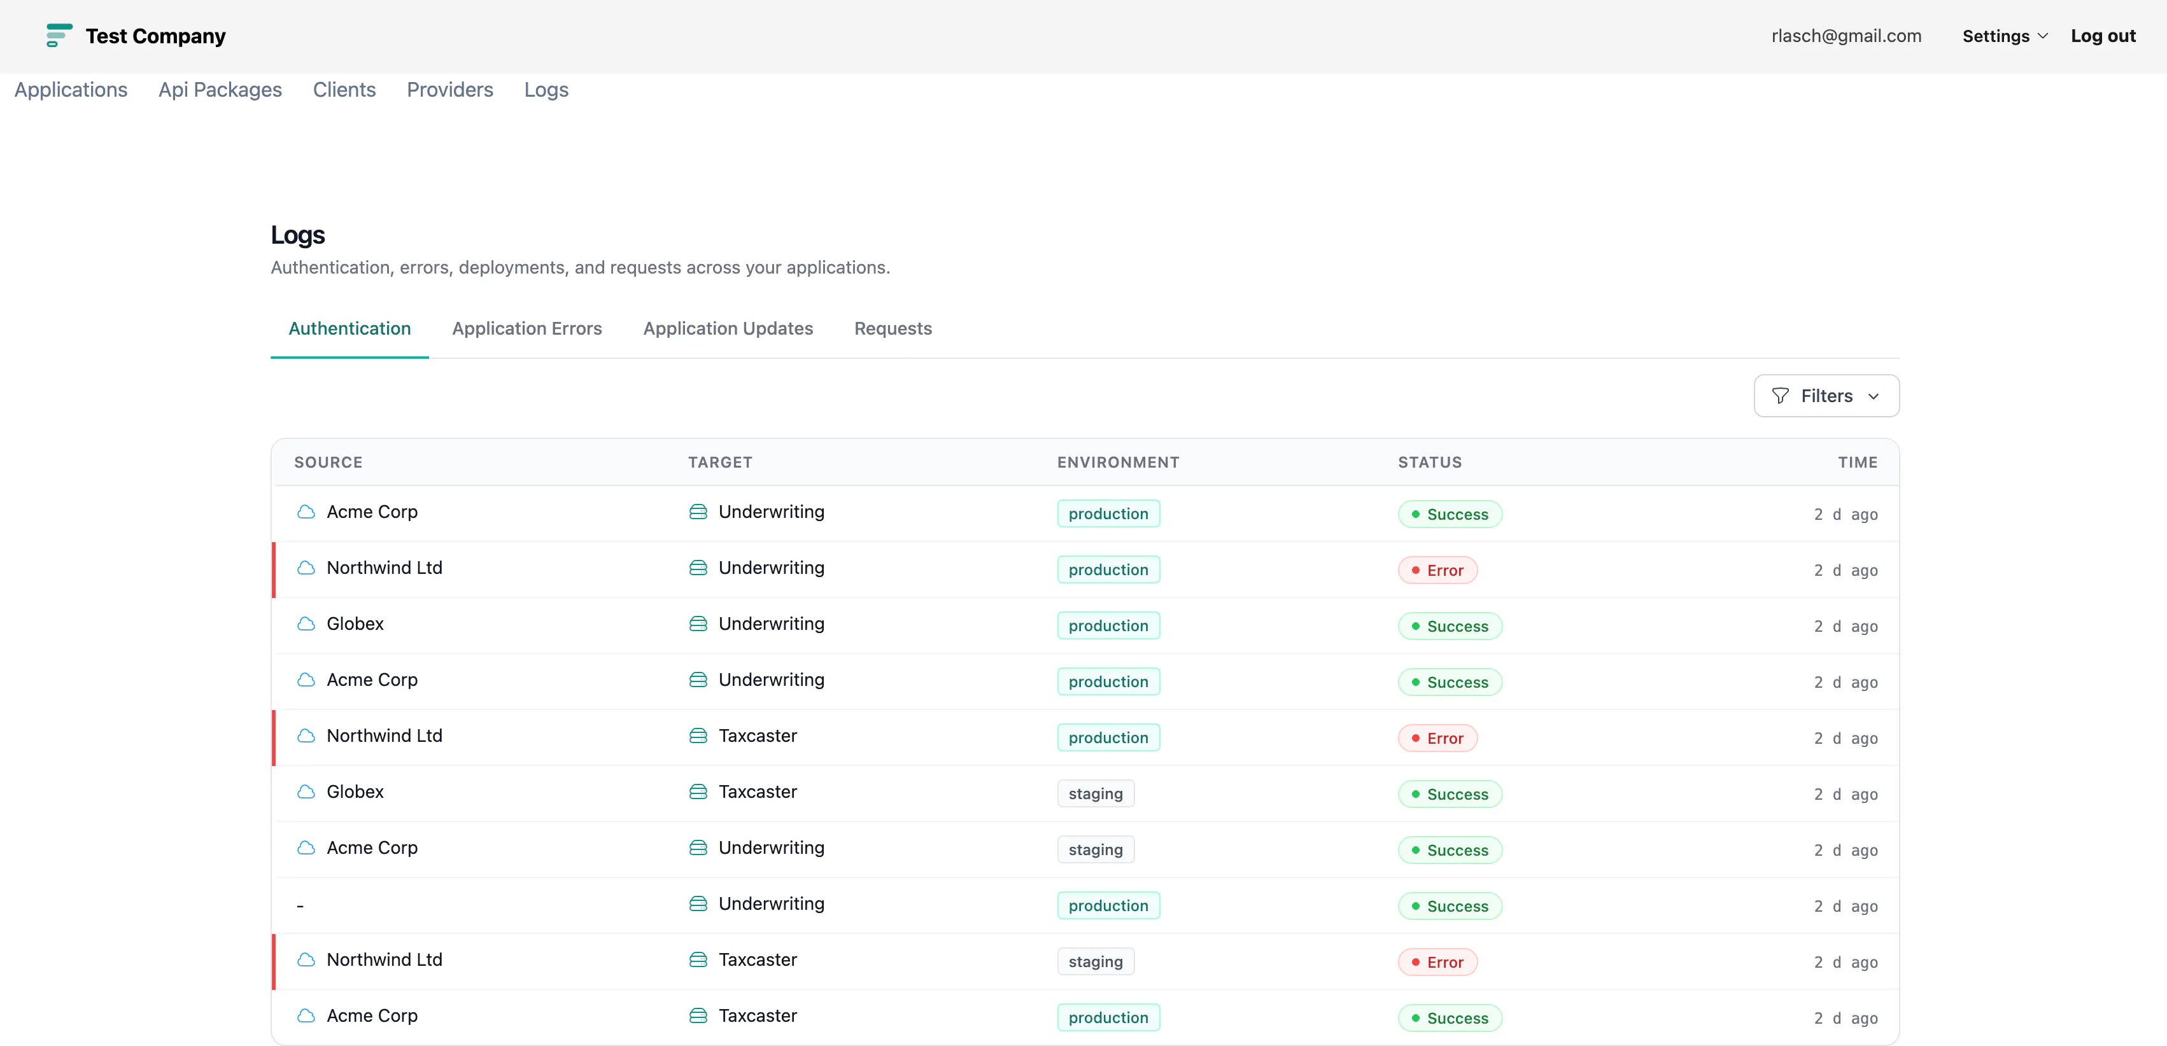Click Success status in the dash source row
The height and width of the screenshot is (1046, 2167).
[1450, 907]
